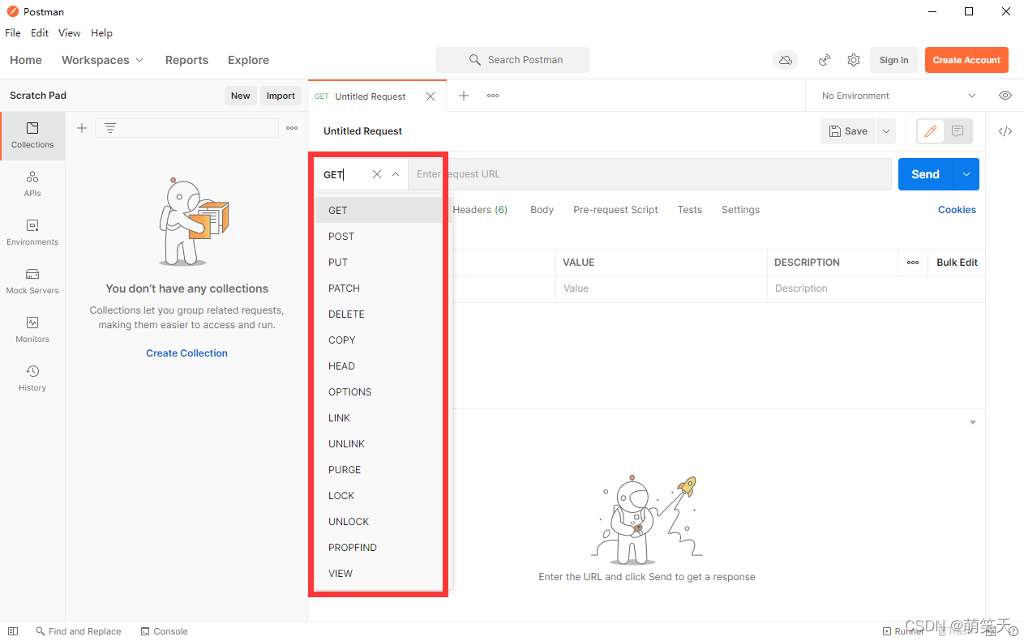Open the History sidebar panel

[32, 378]
